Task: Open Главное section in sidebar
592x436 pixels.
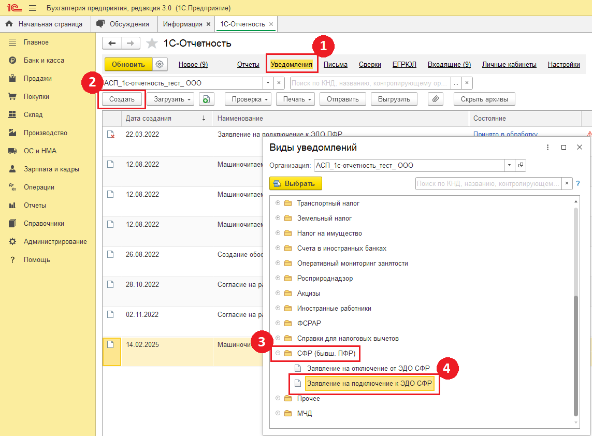Action: (x=36, y=42)
